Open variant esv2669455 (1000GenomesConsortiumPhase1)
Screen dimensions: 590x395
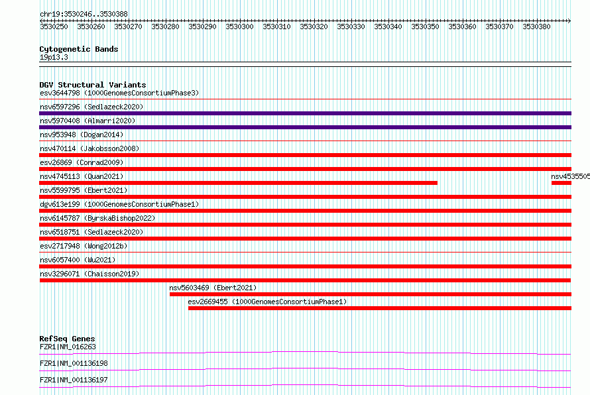[x=267, y=302]
